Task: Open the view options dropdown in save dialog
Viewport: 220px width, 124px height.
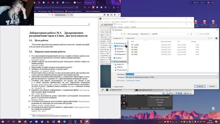Action: tap(212, 38)
